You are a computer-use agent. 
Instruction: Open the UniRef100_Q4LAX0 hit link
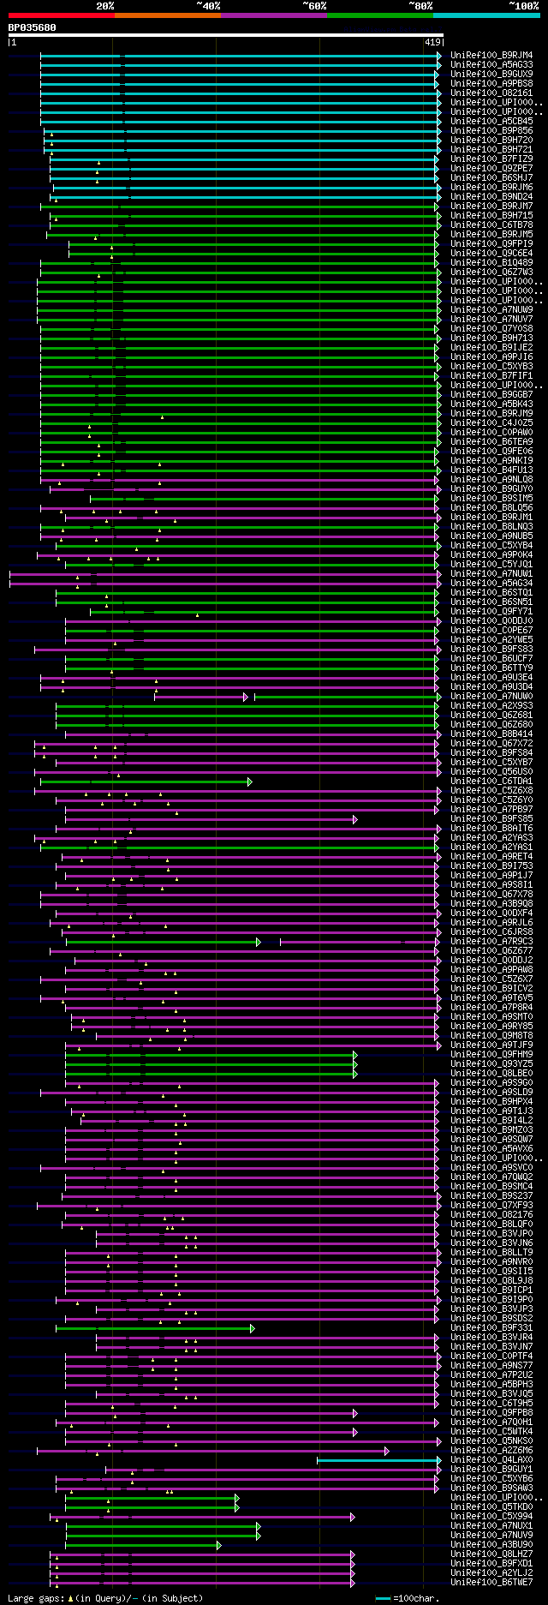(x=491, y=1460)
